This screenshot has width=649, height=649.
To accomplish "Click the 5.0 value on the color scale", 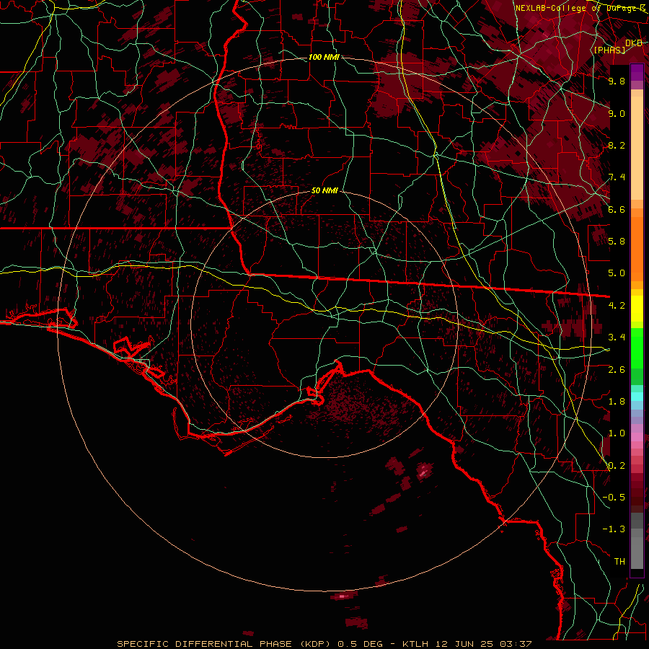I will 617,273.
